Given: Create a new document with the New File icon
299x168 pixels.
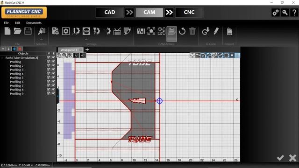Looking at the screenshot, I should click(x=7, y=31).
